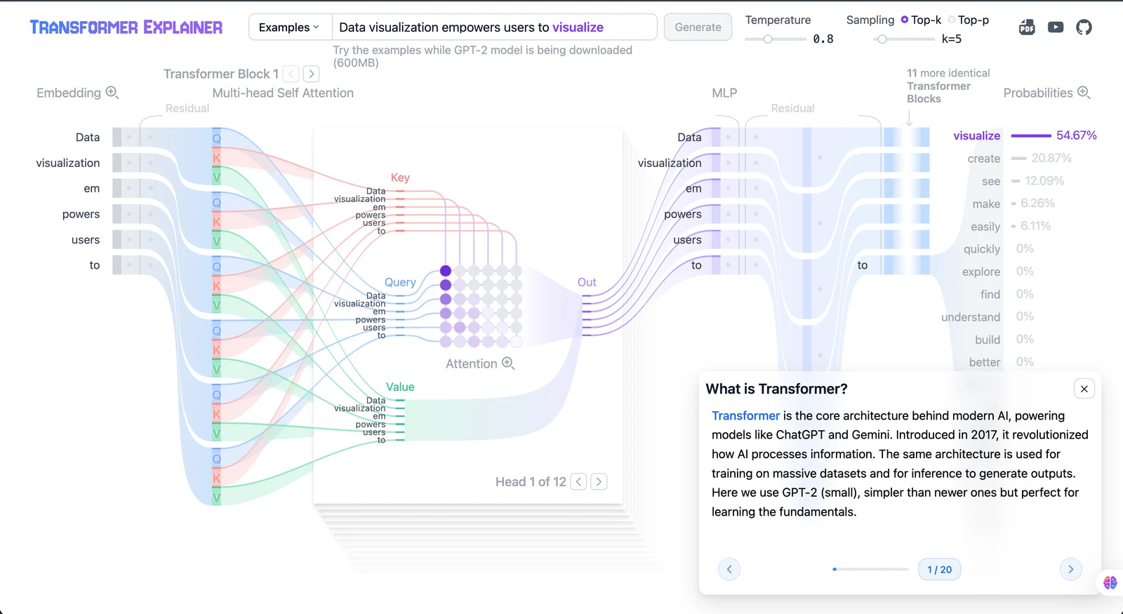
Task: Open the Examples dropdown
Action: coord(289,27)
